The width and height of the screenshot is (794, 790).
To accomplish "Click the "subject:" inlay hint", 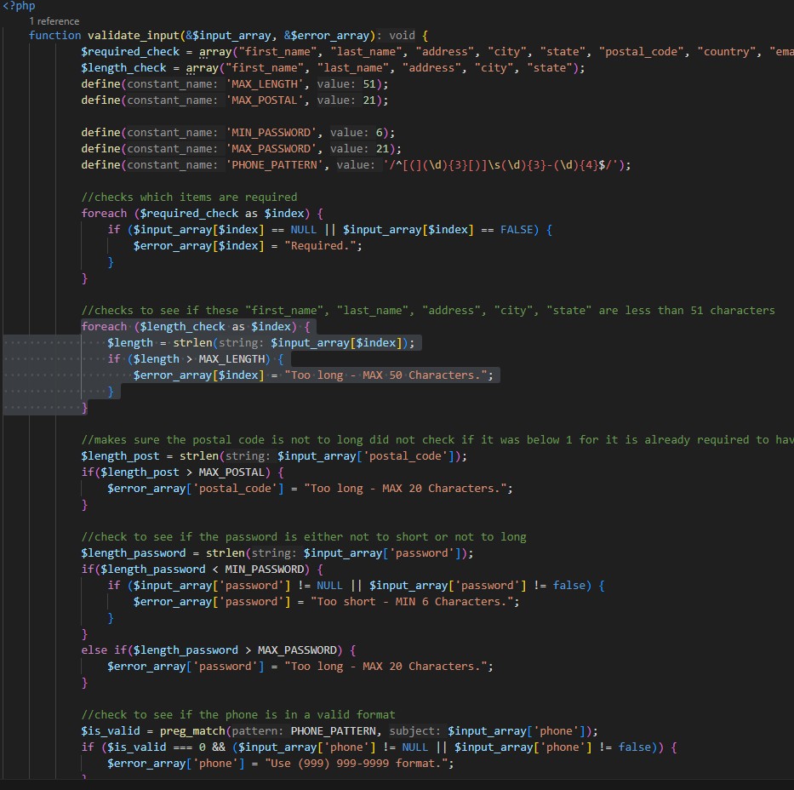I will (x=416, y=731).
